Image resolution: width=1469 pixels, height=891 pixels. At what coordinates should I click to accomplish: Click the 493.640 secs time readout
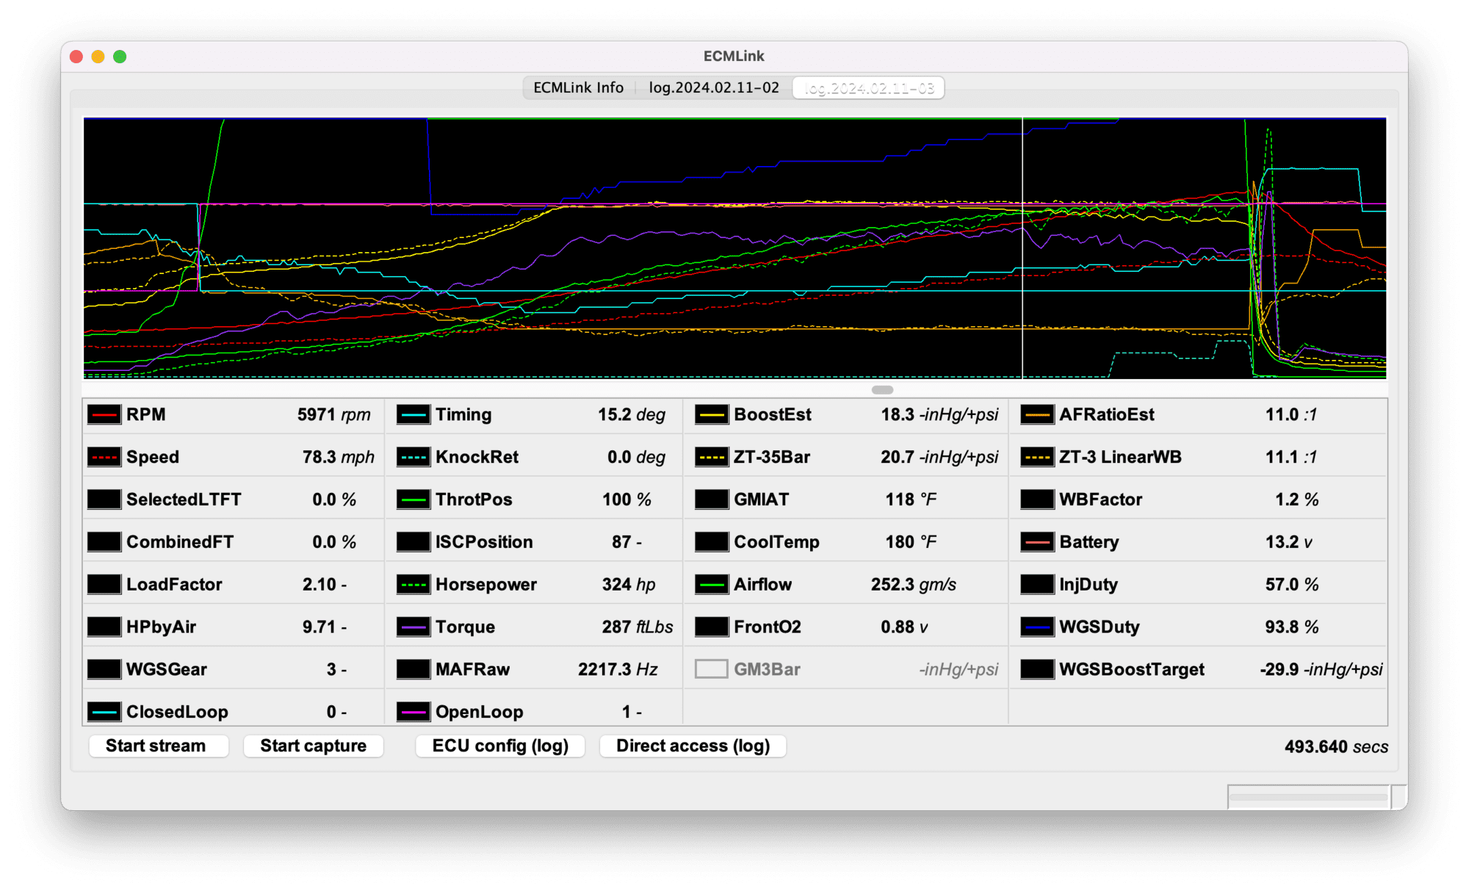click(x=1336, y=747)
